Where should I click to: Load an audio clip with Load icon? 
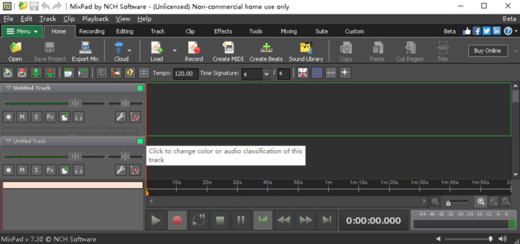point(157,52)
